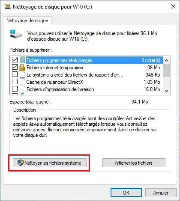The height and width of the screenshot is (201, 180).
Task: Open Afficher les fichiers button
Action: pyautogui.click(x=134, y=163)
